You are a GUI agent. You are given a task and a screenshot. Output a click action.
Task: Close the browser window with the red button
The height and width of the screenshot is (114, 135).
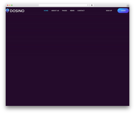click(x=8, y=5)
